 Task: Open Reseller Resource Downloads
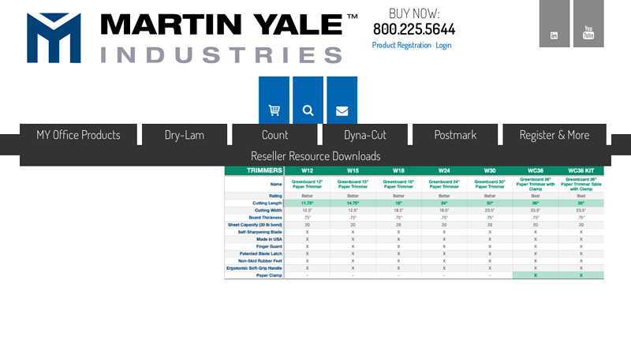[x=315, y=155]
